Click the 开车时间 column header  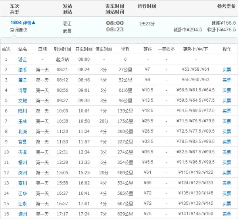point(84,49)
